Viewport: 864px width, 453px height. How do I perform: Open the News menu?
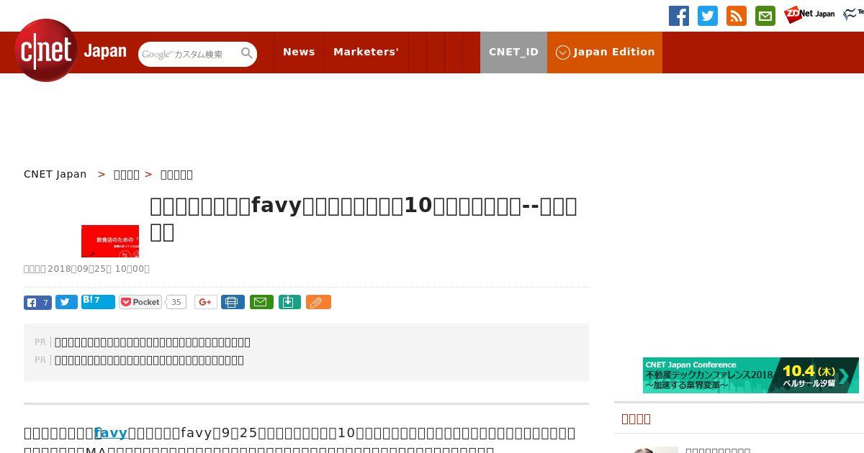(299, 52)
